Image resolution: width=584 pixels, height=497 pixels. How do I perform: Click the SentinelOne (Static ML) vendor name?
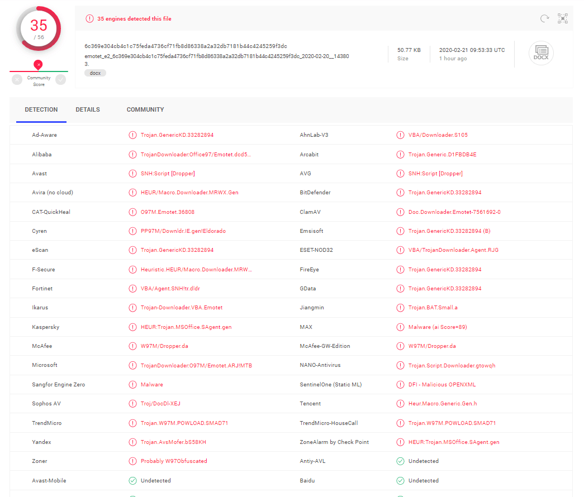click(x=331, y=385)
